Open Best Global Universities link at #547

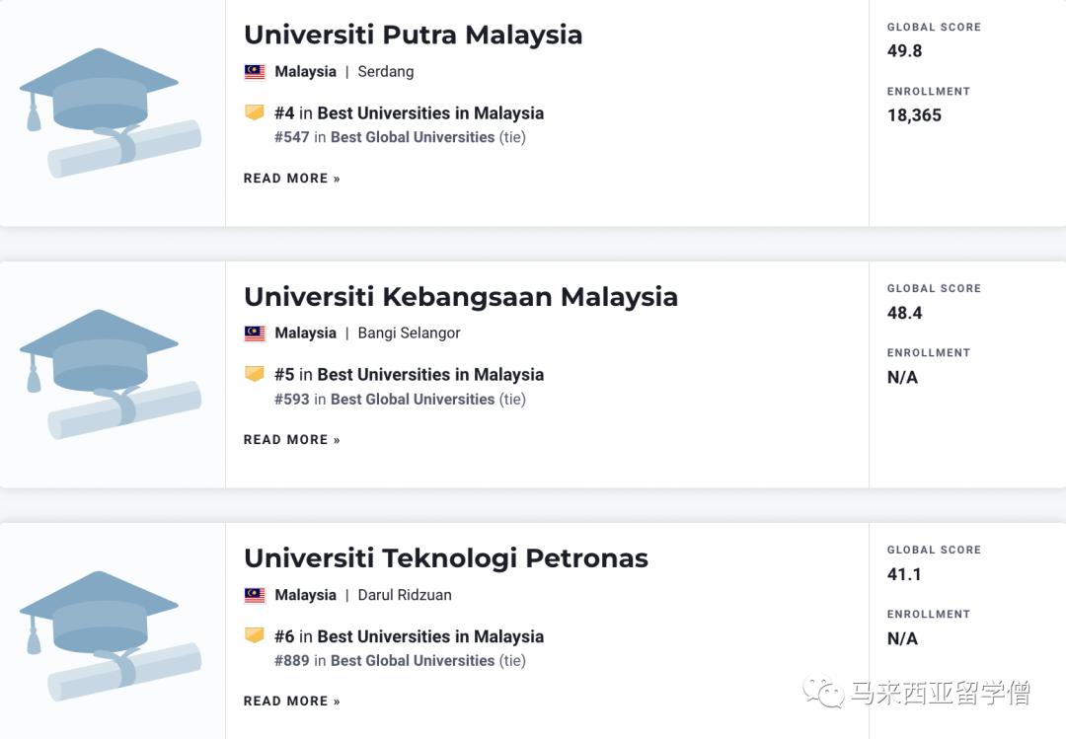(x=413, y=138)
